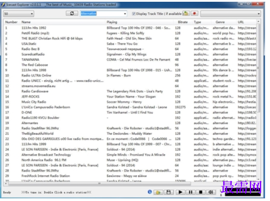Select the JEFF-ROCKS station
Image resolution: width=270 pixels, height=201 pixels.
(x=130, y=96)
